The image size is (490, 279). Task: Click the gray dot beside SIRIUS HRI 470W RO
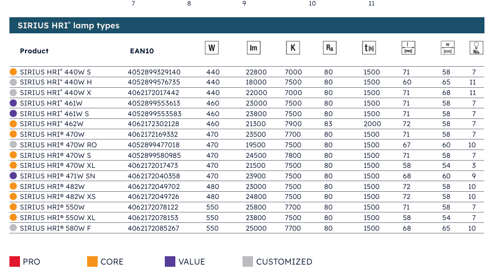coord(13,145)
